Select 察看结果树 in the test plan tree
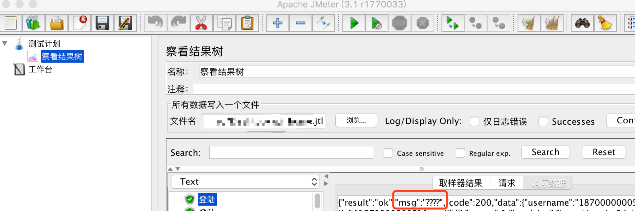 click(62, 57)
